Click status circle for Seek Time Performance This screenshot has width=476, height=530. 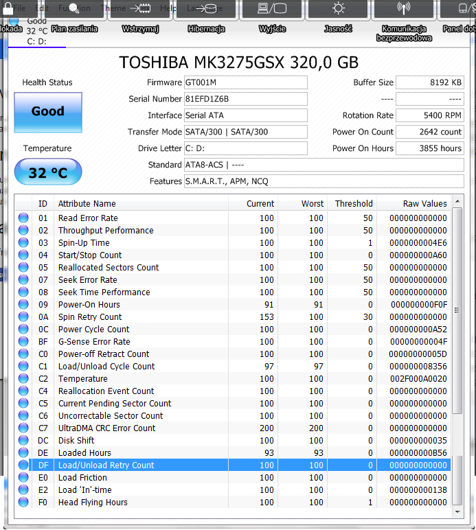[23, 292]
